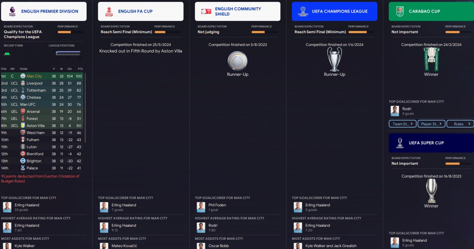
Task: Expand the Team Stats chevron button
Action: coord(403,124)
